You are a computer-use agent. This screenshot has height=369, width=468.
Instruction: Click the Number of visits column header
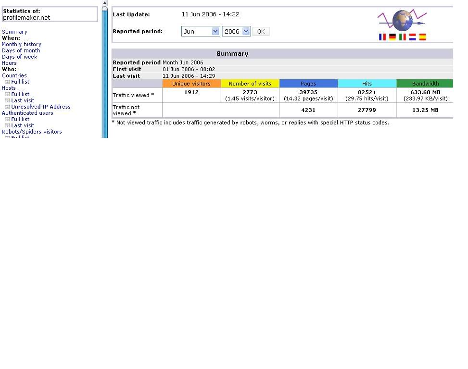pyautogui.click(x=250, y=84)
